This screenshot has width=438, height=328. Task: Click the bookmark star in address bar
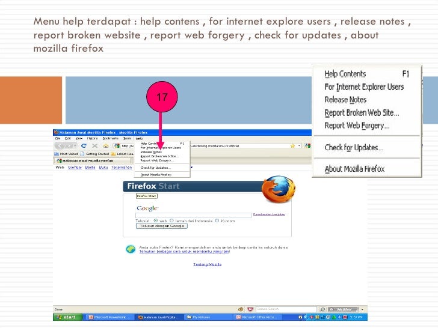(292, 146)
